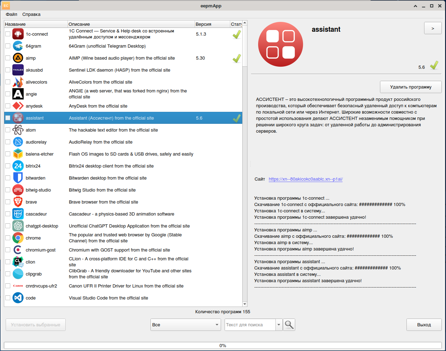Click the 'Количество программ 155' label
Image resolution: width=446 pixels, height=351 pixels.
click(223, 312)
